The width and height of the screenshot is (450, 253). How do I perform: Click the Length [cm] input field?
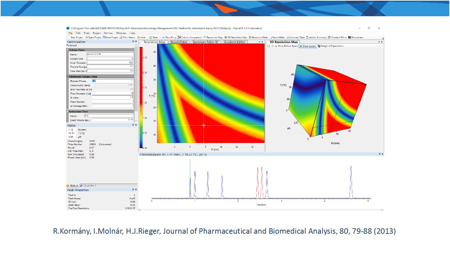pos(110,59)
